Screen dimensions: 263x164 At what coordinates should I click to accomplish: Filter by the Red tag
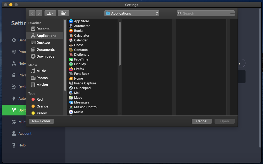pos(39,99)
